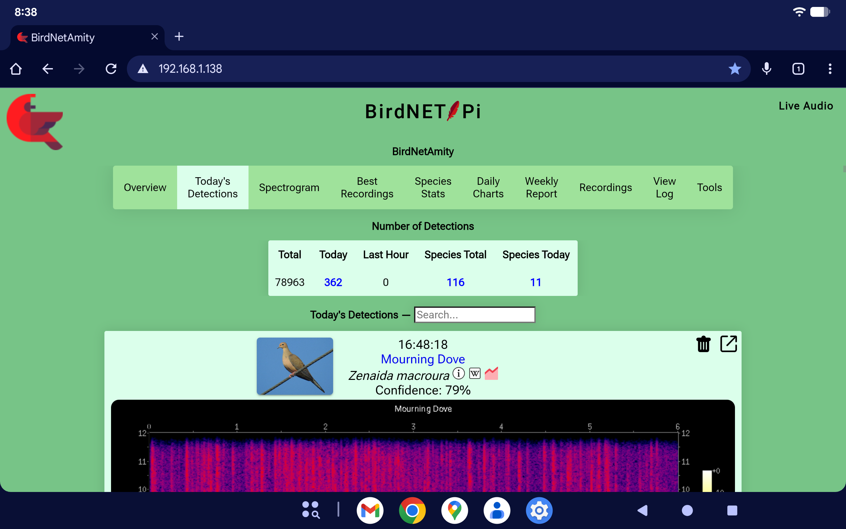The height and width of the screenshot is (529, 846).
Task: Click the Mourning Dove species link
Action: point(423,359)
